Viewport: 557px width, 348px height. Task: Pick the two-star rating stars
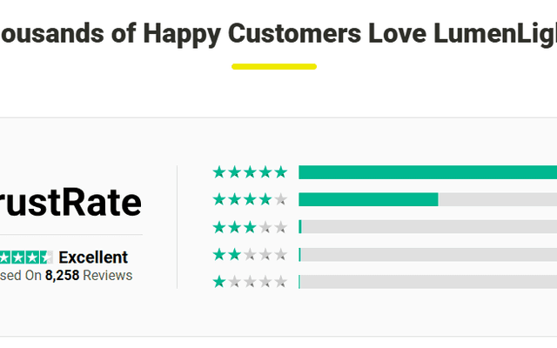click(250, 254)
